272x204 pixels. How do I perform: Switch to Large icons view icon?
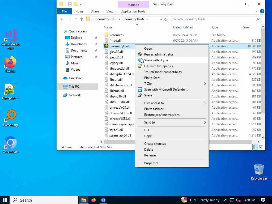coord(261,147)
